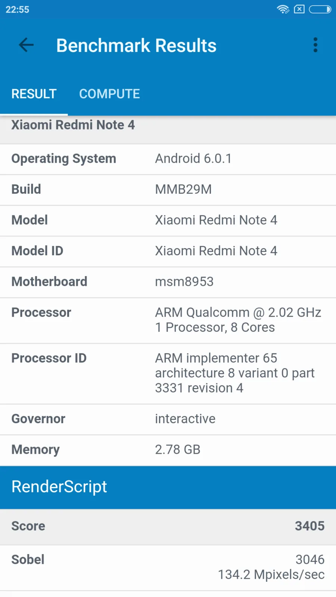Tap the Wi-Fi status icon
The image size is (336, 597).
pyautogui.click(x=283, y=9)
